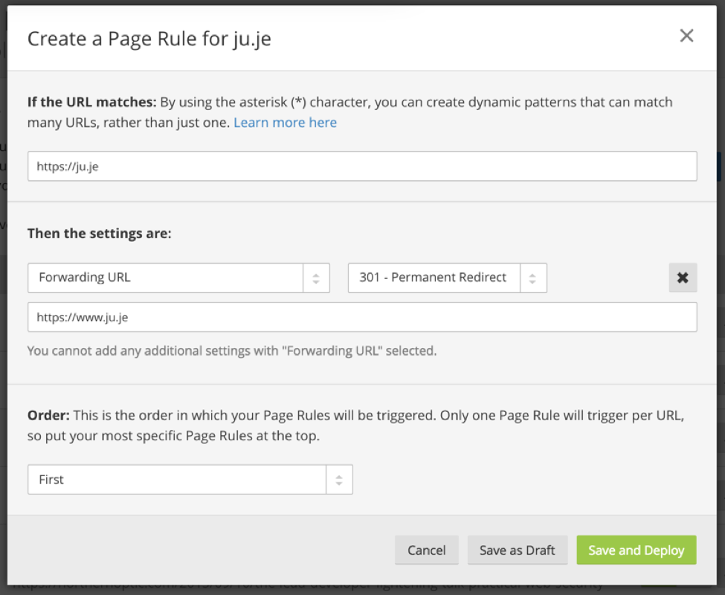Click the arrows on the Order selector
This screenshot has width=725, height=595.
[339, 480]
